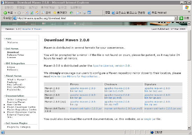Open the 무료 Hotmail links bar shortcut
The image size is (192, 135).
pyautogui.click(x=157, y=13)
